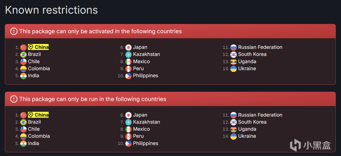Select highlighted China text in run countries list
The image size is (341, 156).
click(x=42, y=115)
